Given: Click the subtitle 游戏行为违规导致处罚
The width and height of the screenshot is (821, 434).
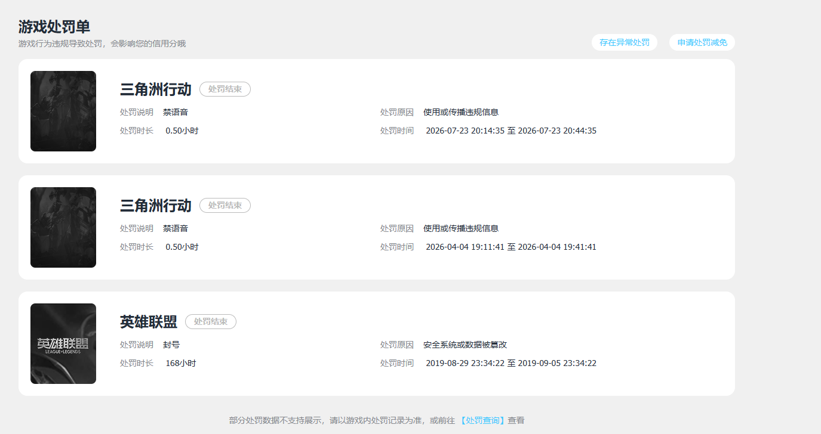Looking at the screenshot, I should pos(102,44).
